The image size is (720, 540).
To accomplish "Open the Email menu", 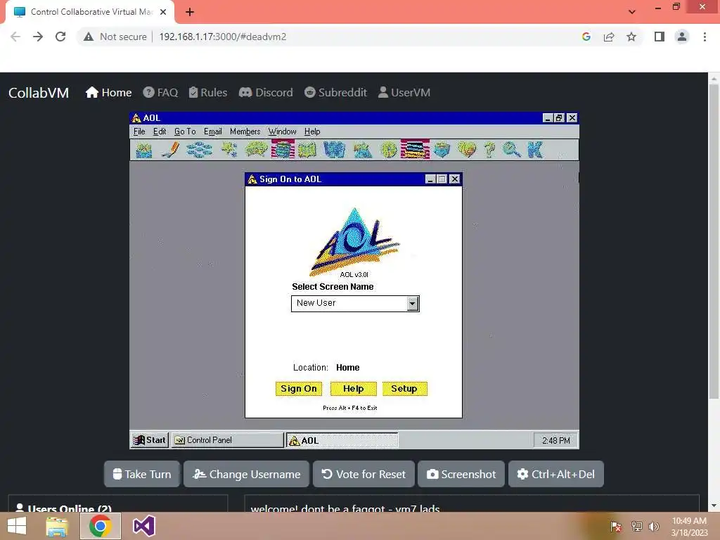I will tap(212, 131).
